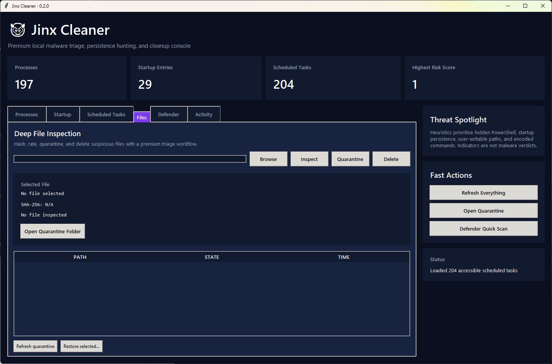
Task: Click the Processes count 197
Action: pos(24,84)
